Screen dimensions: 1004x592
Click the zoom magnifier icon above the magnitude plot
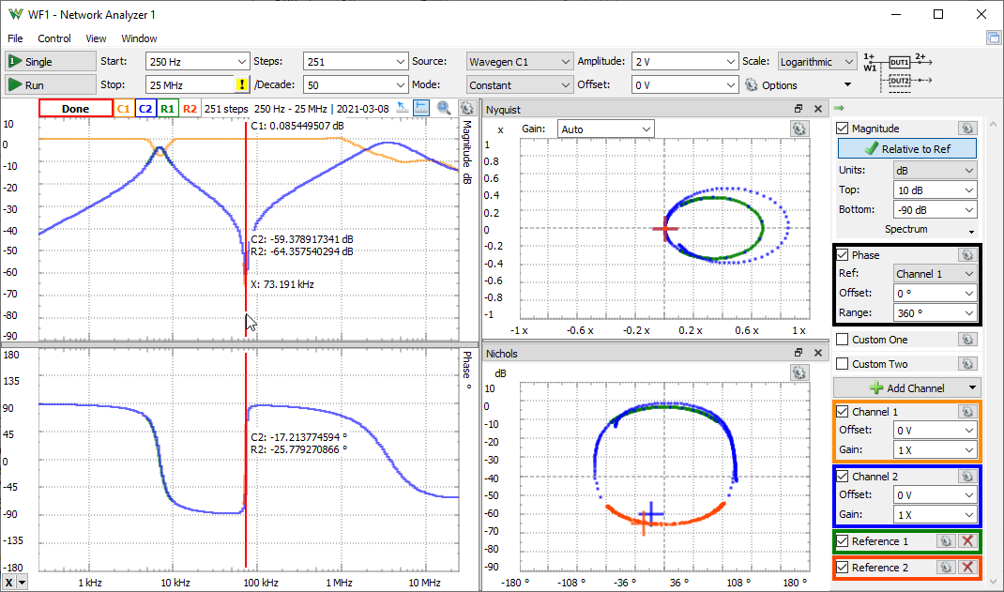[444, 109]
